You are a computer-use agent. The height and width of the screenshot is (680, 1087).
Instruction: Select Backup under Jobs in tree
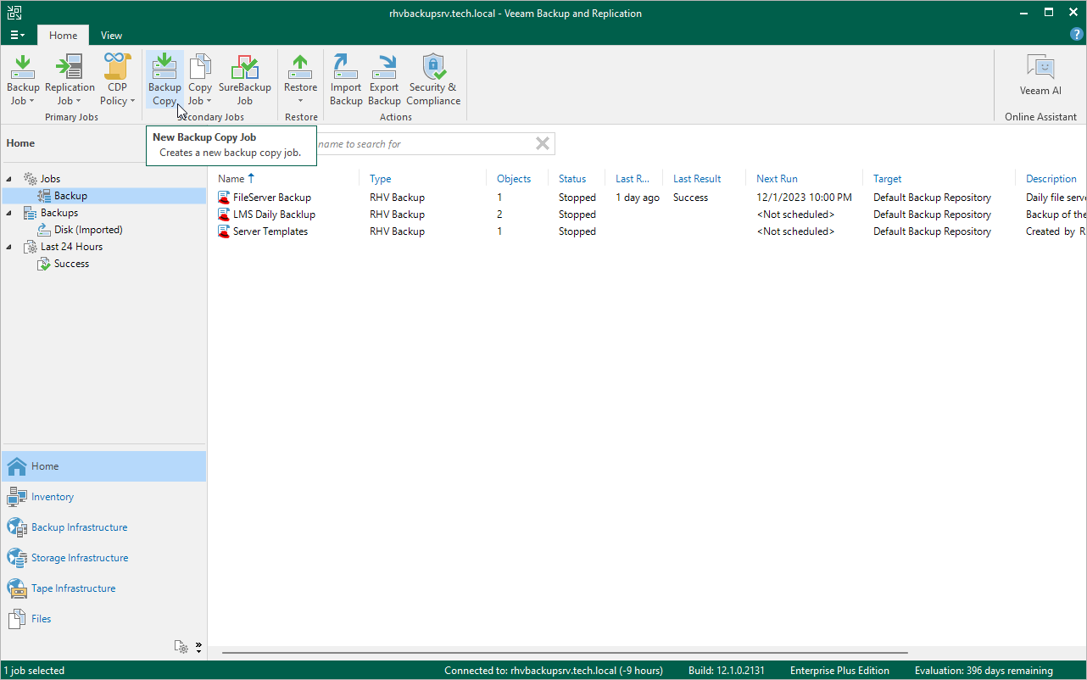pyautogui.click(x=70, y=196)
